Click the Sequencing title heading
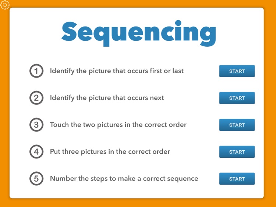 pyautogui.click(x=138, y=32)
